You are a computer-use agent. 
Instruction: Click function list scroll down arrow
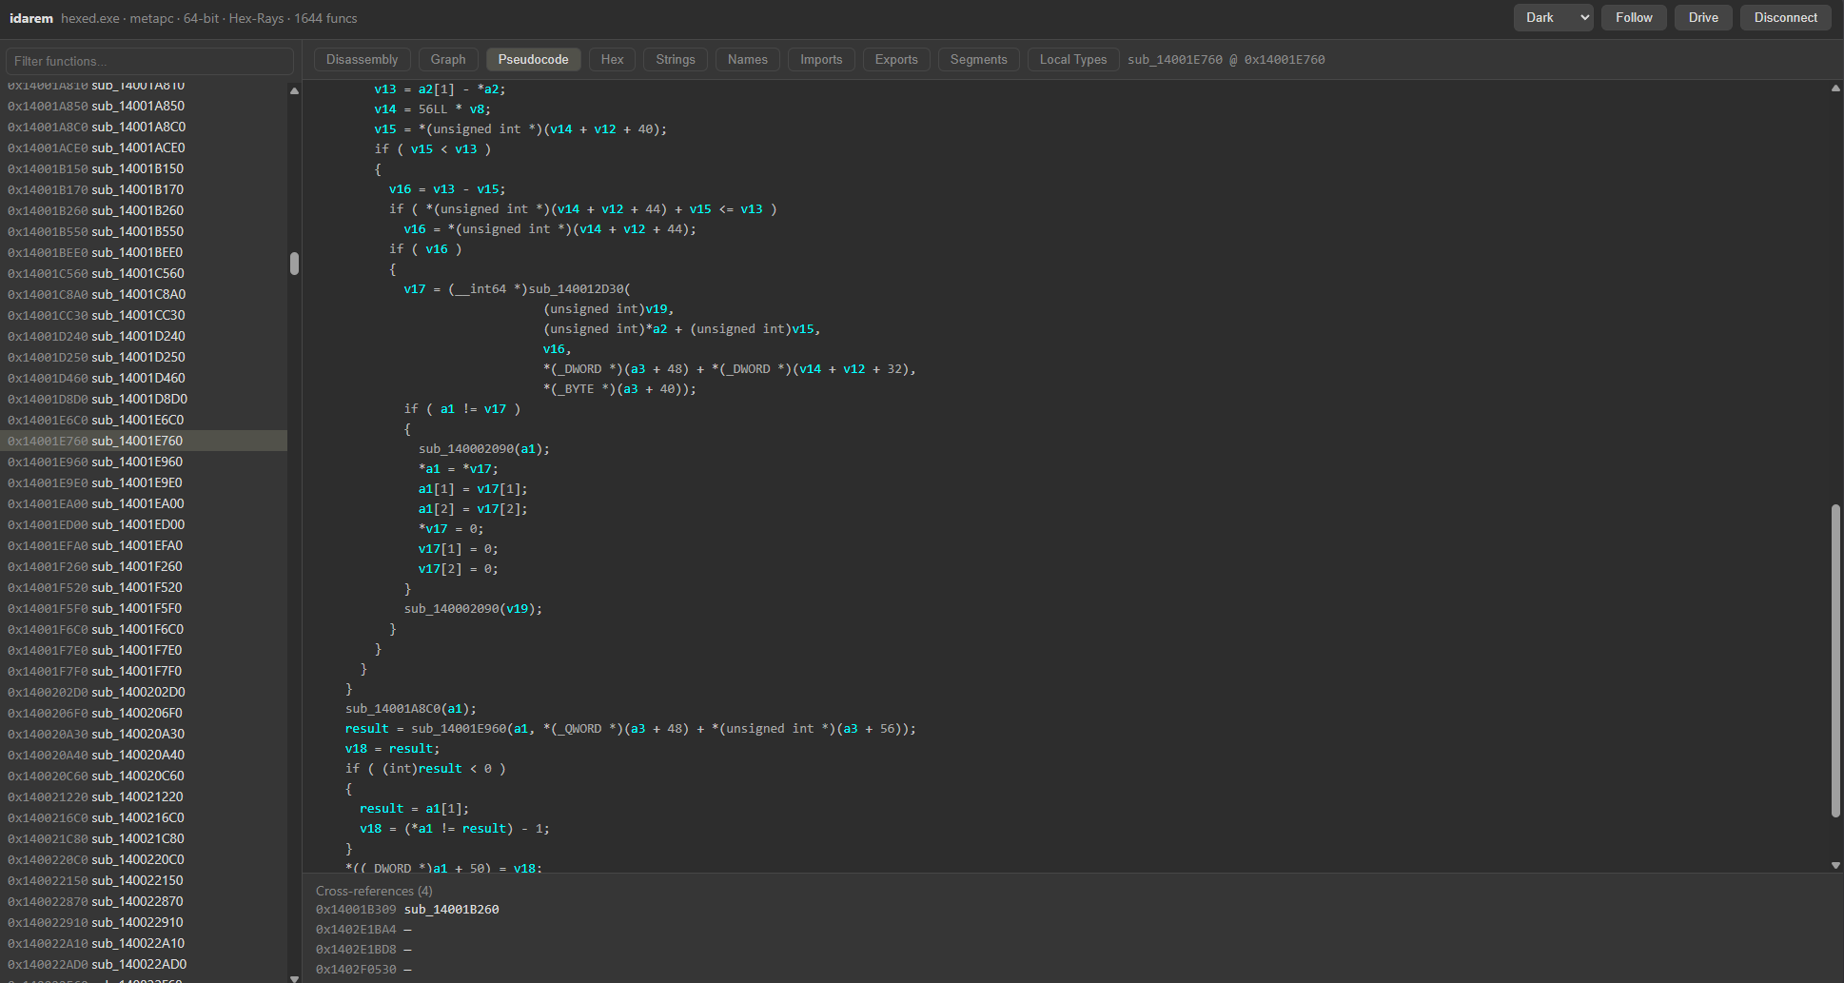[294, 977]
